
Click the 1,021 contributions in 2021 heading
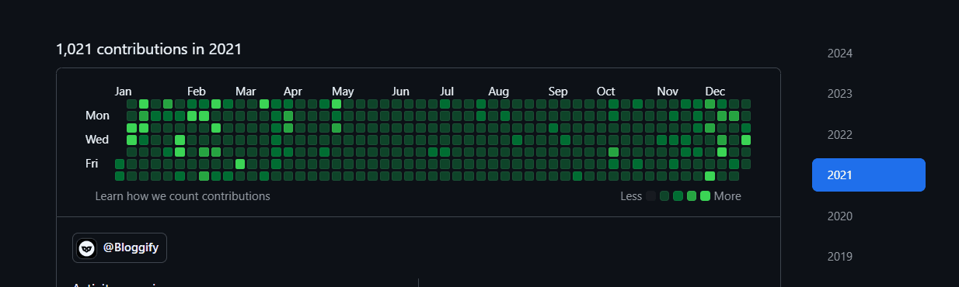coord(148,49)
